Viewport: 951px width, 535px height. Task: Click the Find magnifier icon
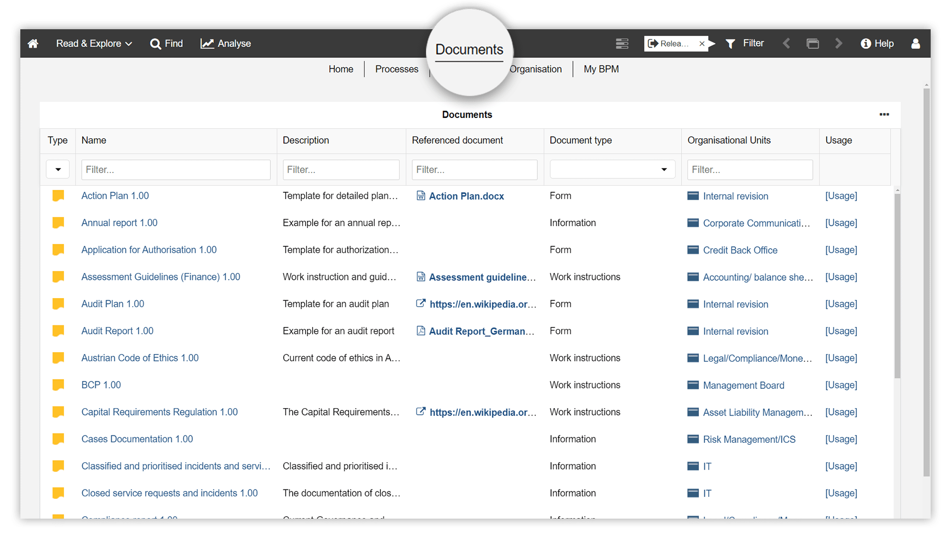(156, 44)
